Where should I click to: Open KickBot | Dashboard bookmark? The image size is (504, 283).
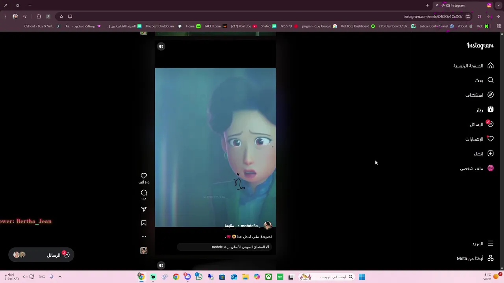tap(358, 26)
